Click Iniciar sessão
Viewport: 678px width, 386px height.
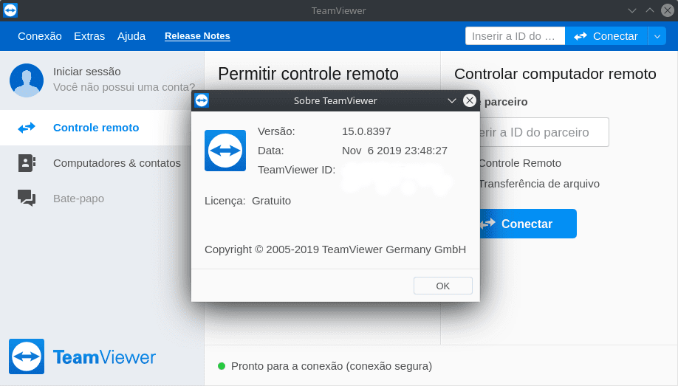click(x=87, y=72)
